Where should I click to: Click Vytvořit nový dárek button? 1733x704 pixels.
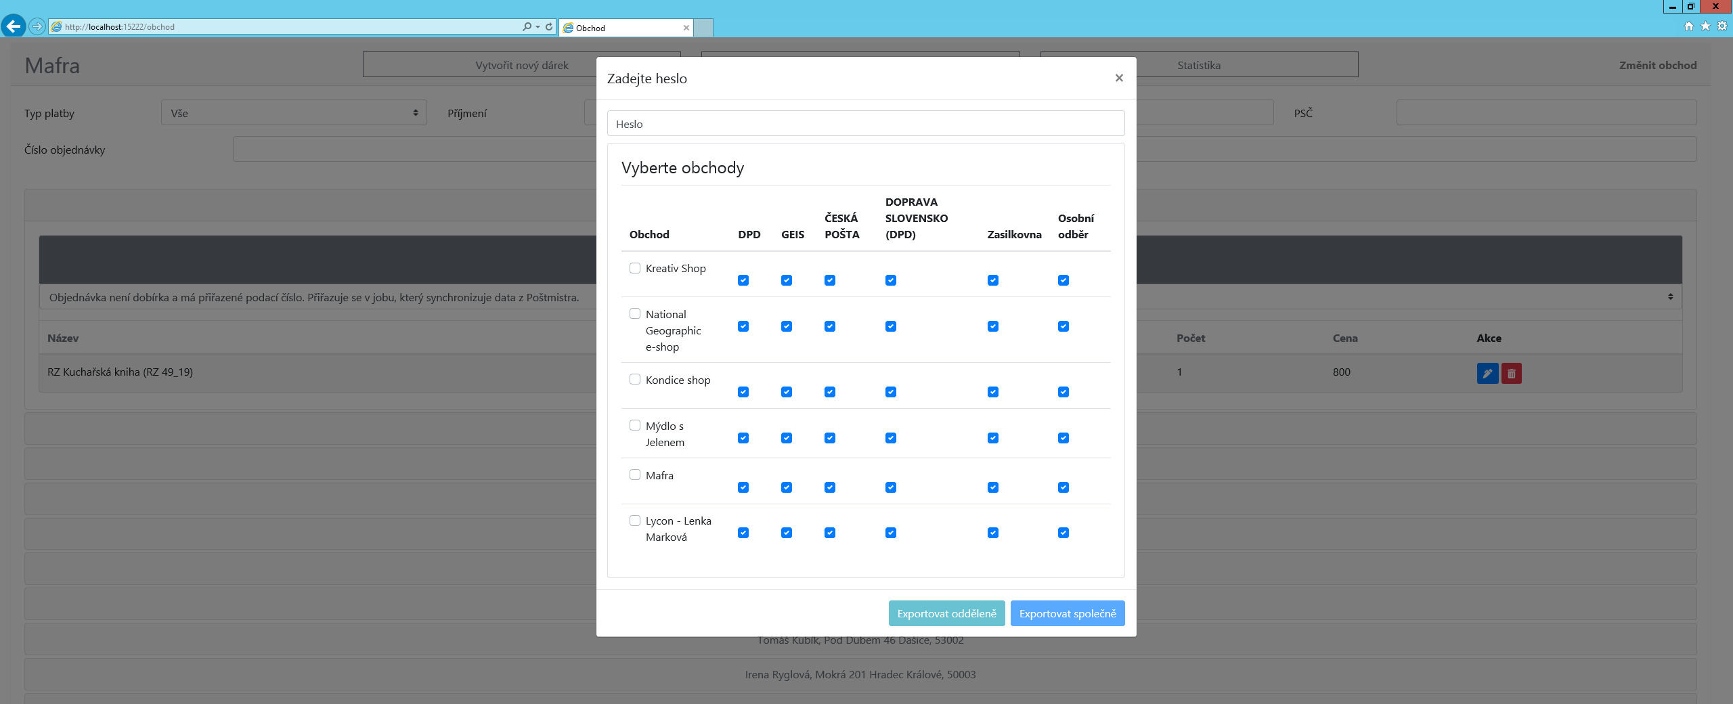pos(521,65)
